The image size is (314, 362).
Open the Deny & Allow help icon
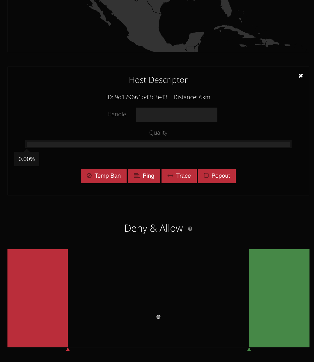[x=190, y=229]
